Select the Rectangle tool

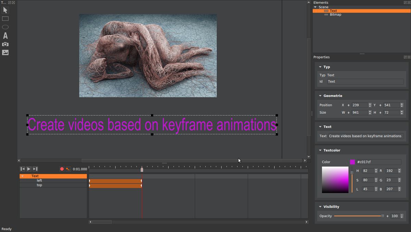[x=5, y=18]
